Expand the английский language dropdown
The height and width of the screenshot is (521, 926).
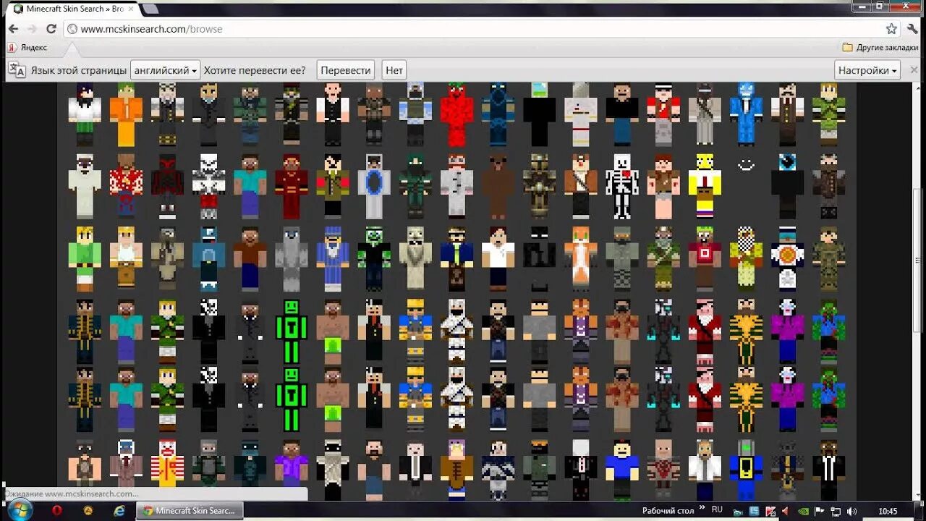tap(165, 70)
